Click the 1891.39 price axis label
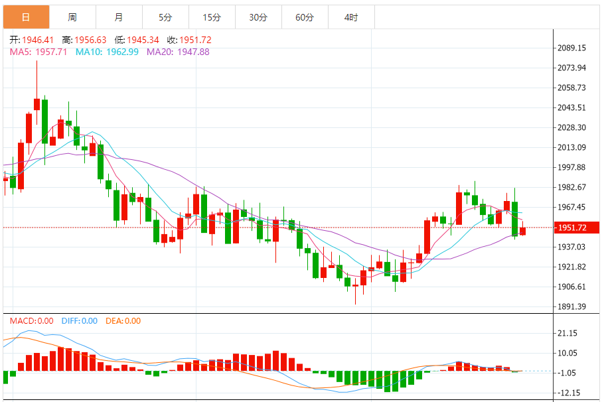The image size is (606, 402). coord(571,306)
